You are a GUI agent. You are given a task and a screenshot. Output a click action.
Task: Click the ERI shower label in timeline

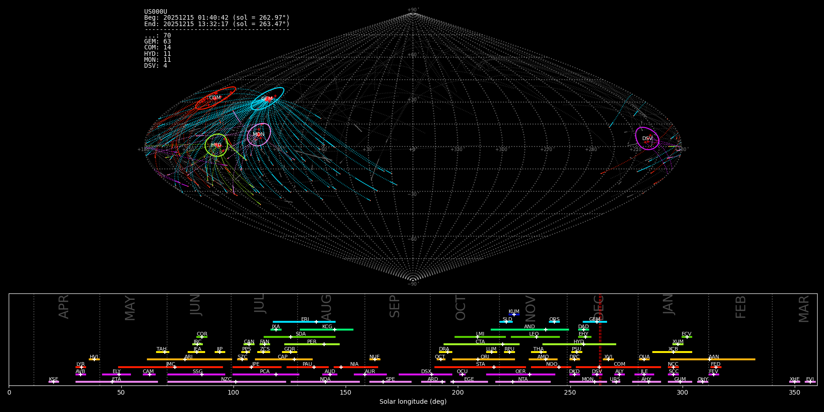(x=305, y=320)
